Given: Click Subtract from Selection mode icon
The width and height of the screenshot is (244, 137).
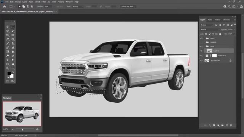Looking at the screenshot, I should tap(28, 6).
